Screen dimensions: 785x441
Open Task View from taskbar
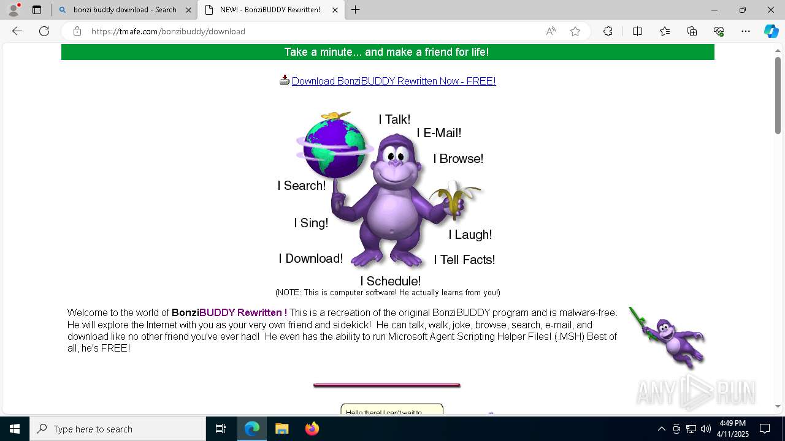coord(221,429)
